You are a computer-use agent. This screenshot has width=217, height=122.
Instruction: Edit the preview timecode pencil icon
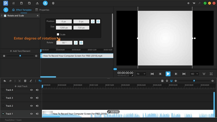133,76
